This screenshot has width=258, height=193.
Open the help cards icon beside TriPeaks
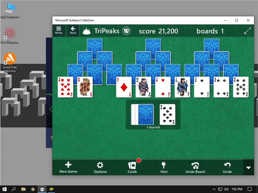[x=126, y=31]
